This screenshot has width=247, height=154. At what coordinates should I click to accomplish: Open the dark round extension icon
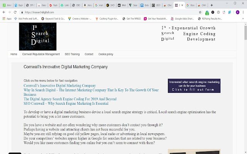pyautogui.click(x=213, y=12)
